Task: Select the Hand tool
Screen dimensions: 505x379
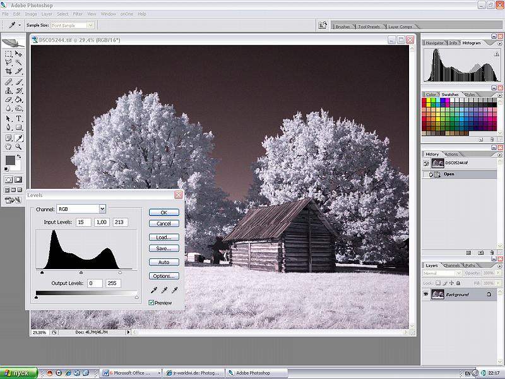Action: point(9,147)
